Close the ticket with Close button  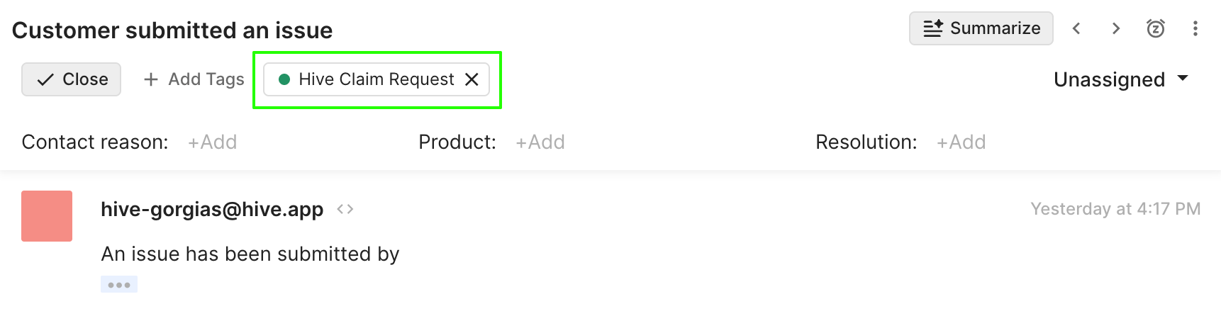[x=71, y=79]
